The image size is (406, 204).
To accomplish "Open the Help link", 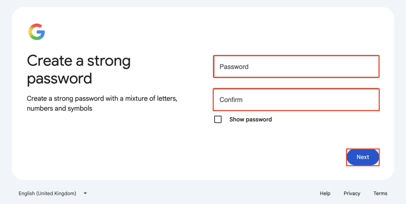I will (325, 193).
